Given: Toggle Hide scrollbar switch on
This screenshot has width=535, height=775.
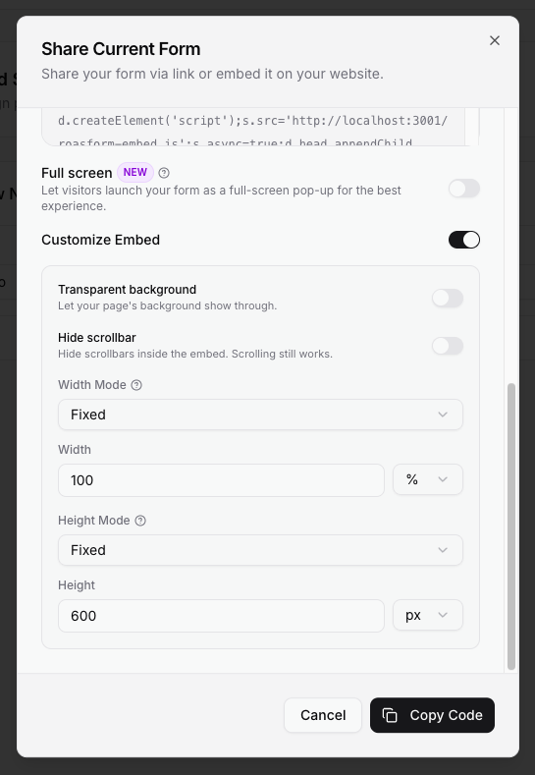Looking at the screenshot, I should [448, 346].
